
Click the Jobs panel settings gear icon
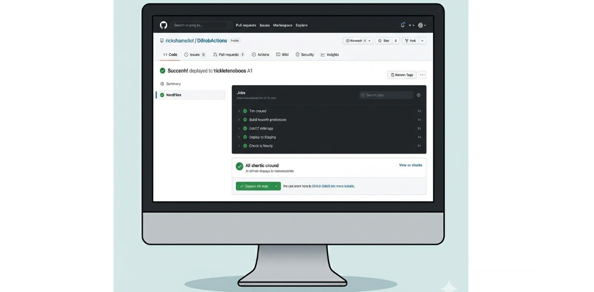tap(419, 95)
